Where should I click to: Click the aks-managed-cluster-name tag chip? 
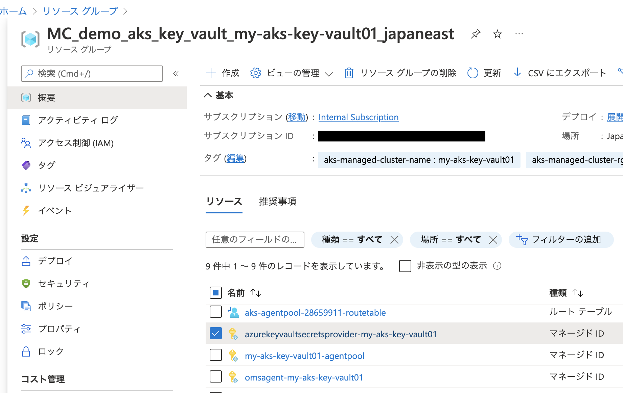(419, 160)
